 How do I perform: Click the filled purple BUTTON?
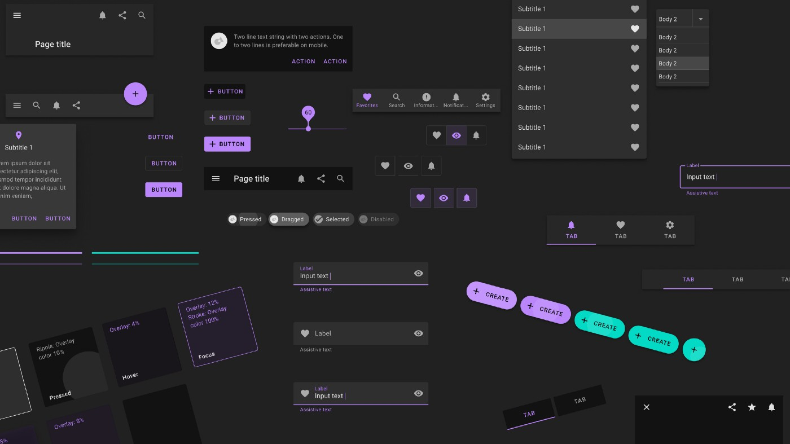pos(164,189)
